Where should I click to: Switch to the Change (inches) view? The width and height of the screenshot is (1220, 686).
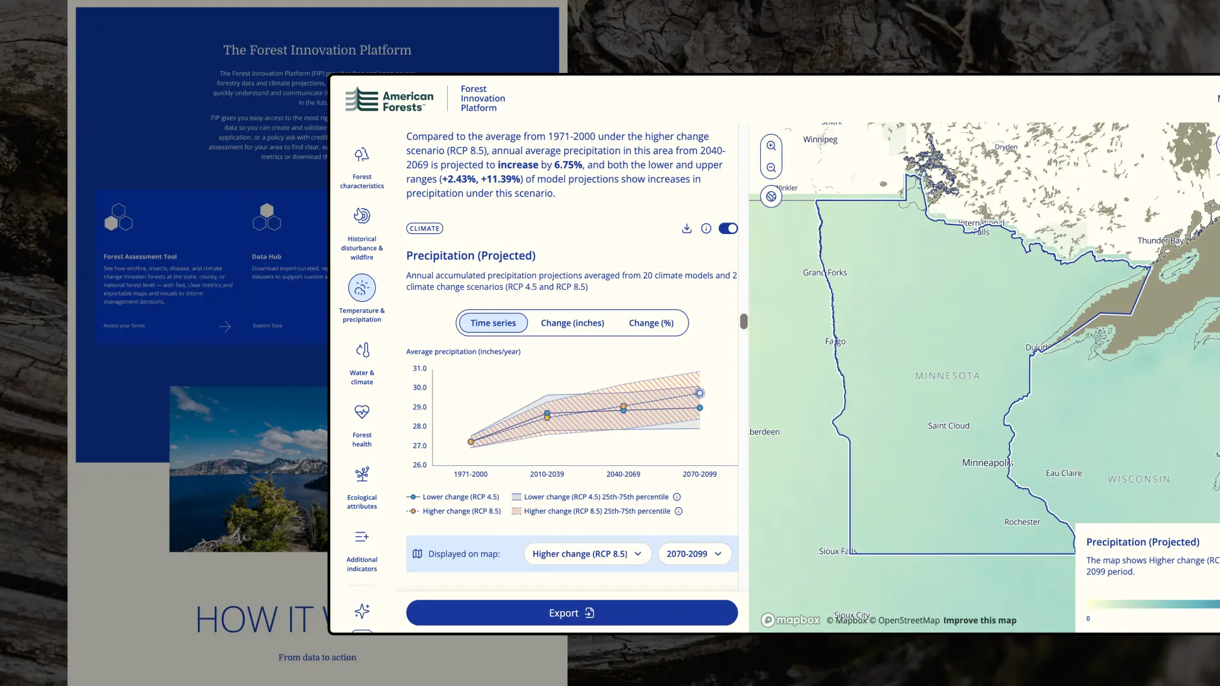572,323
